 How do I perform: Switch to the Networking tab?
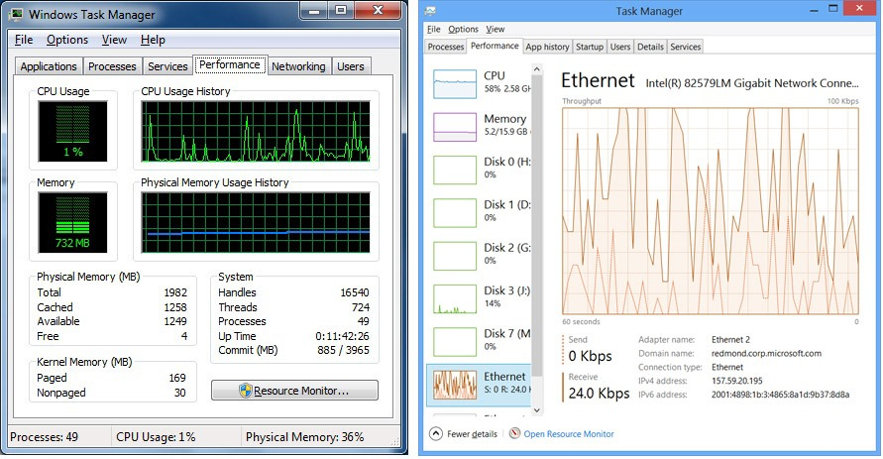(298, 66)
